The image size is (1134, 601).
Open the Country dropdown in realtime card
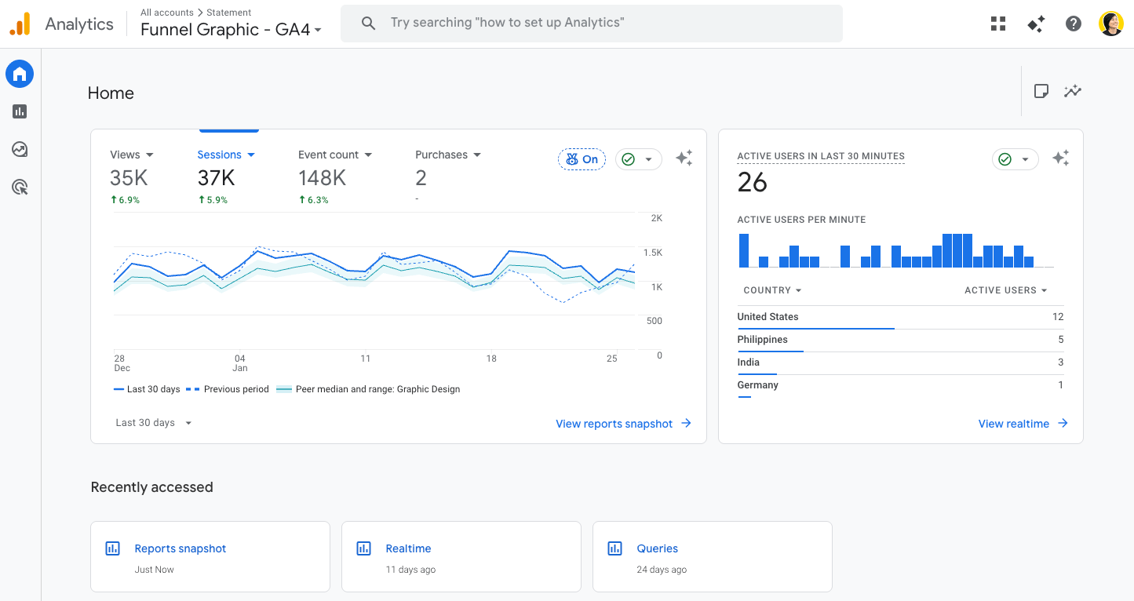click(x=771, y=290)
